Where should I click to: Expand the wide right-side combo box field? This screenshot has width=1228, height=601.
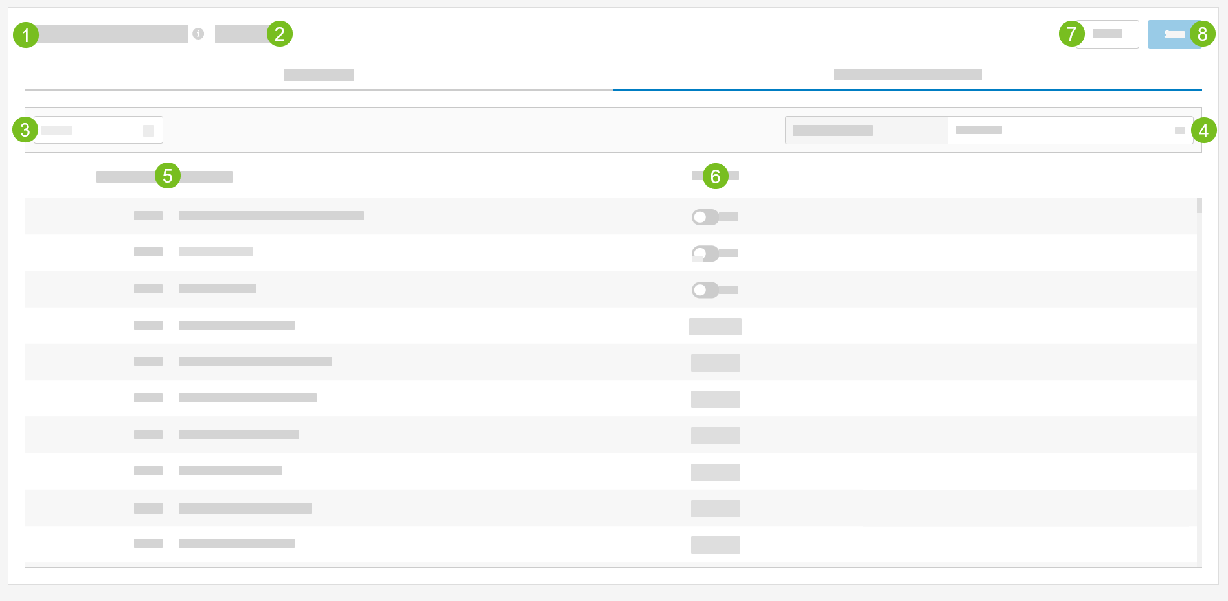pyautogui.click(x=1062, y=130)
